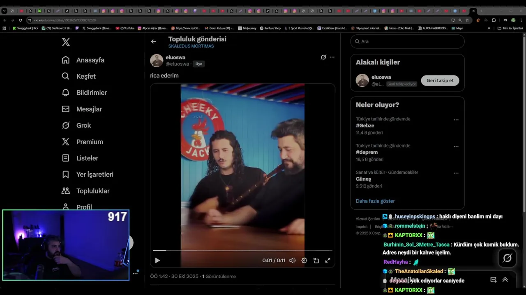526x295 pixels.
Task: Open the Dashboard bookmark
Action: tap(57, 28)
